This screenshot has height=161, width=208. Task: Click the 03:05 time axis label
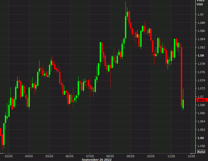tap(9, 156)
